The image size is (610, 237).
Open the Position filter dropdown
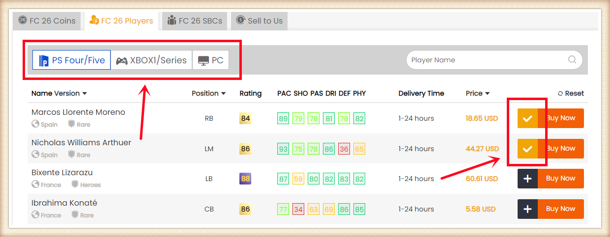coord(224,94)
